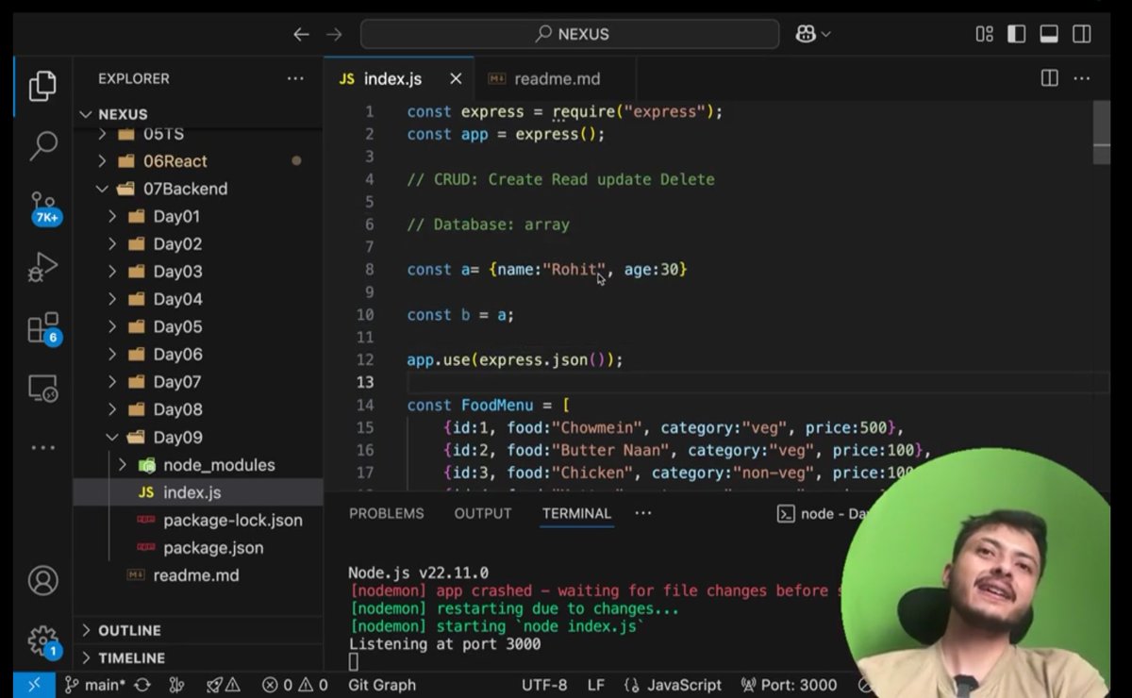Click the LF line ending indicator
The width and height of the screenshot is (1132, 698).
(595, 685)
